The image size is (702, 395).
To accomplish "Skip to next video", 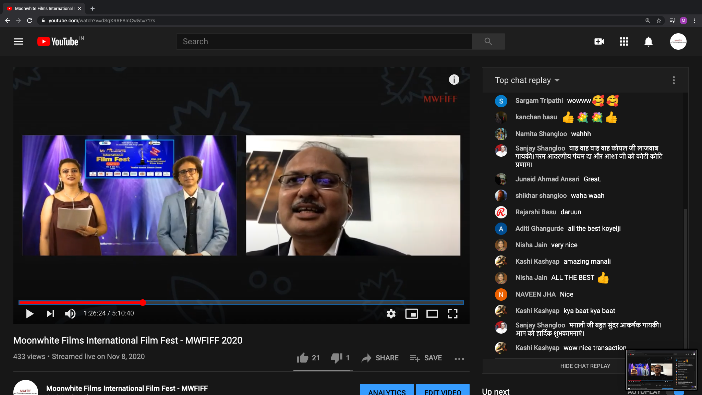I will (50, 313).
